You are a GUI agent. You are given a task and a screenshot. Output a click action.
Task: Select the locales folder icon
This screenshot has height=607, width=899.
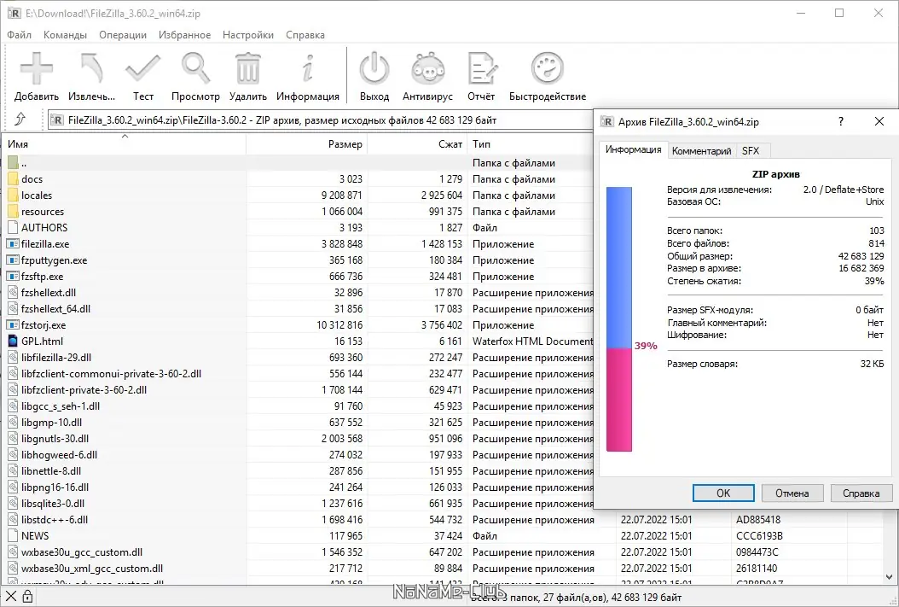click(x=13, y=195)
